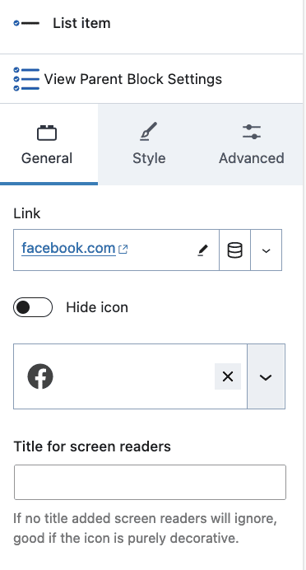Open the icon picker dropdown arrow
Screen dimensions: 306x570
(x=266, y=376)
